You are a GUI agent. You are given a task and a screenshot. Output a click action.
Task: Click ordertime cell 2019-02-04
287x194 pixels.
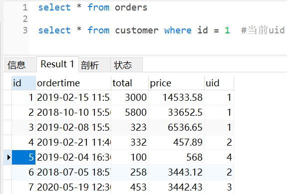pyautogui.click(x=73, y=157)
